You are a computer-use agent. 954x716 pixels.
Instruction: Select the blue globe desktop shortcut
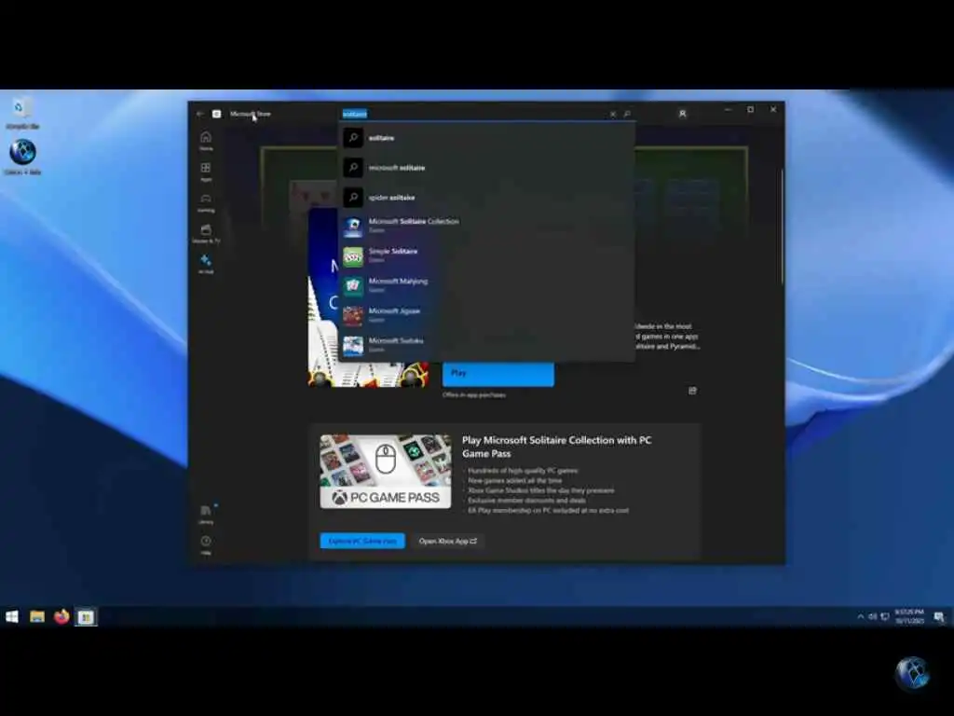click(x=22, y=157)
